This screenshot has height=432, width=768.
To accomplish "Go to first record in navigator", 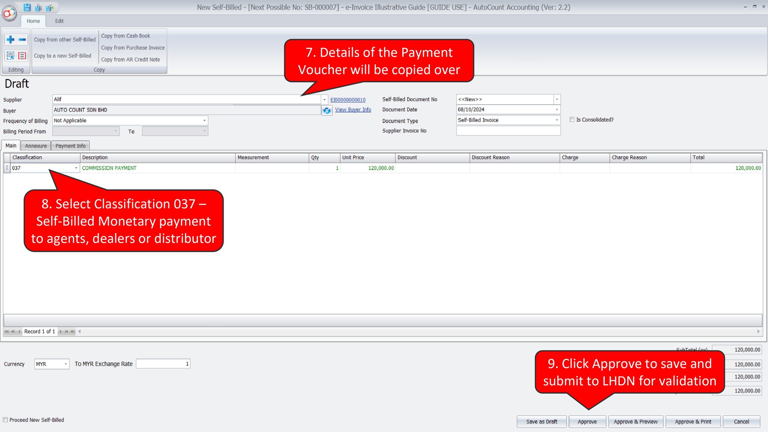I will (x=7, y=331).
